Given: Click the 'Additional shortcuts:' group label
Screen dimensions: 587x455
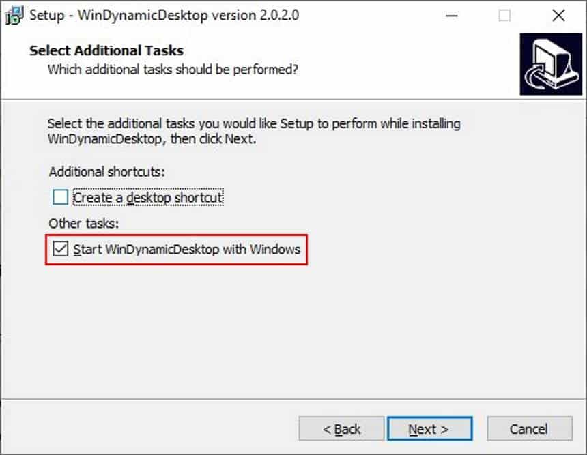Looking at the screenshot, I should (x=106, y=172).
